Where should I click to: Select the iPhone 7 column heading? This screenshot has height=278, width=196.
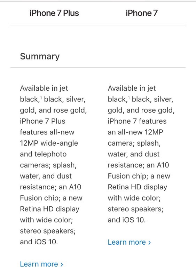(141, 13)
